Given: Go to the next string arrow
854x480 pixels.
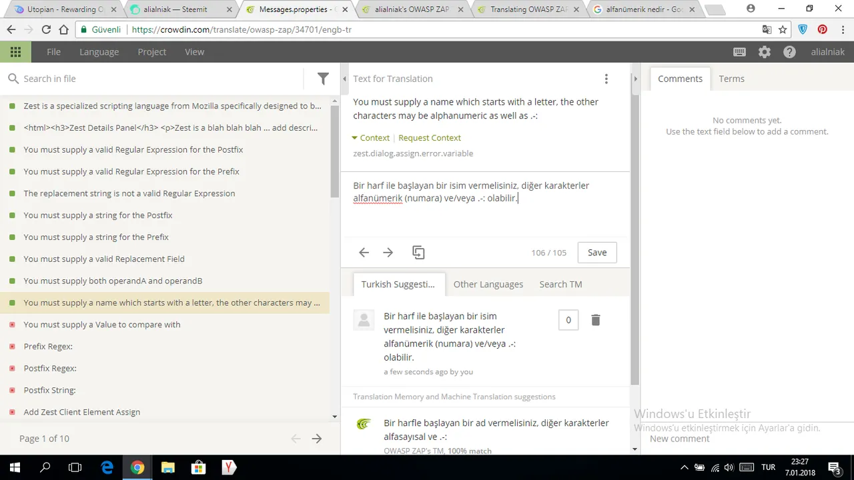Looking at the screenshot, I should (x=388, y=253).
